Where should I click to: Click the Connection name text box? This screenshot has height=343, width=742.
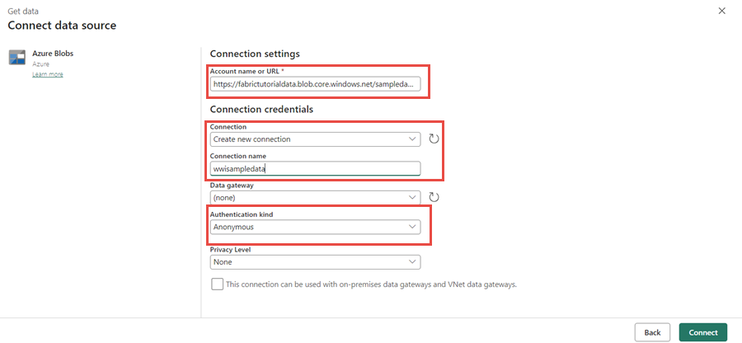click(315, 169)
